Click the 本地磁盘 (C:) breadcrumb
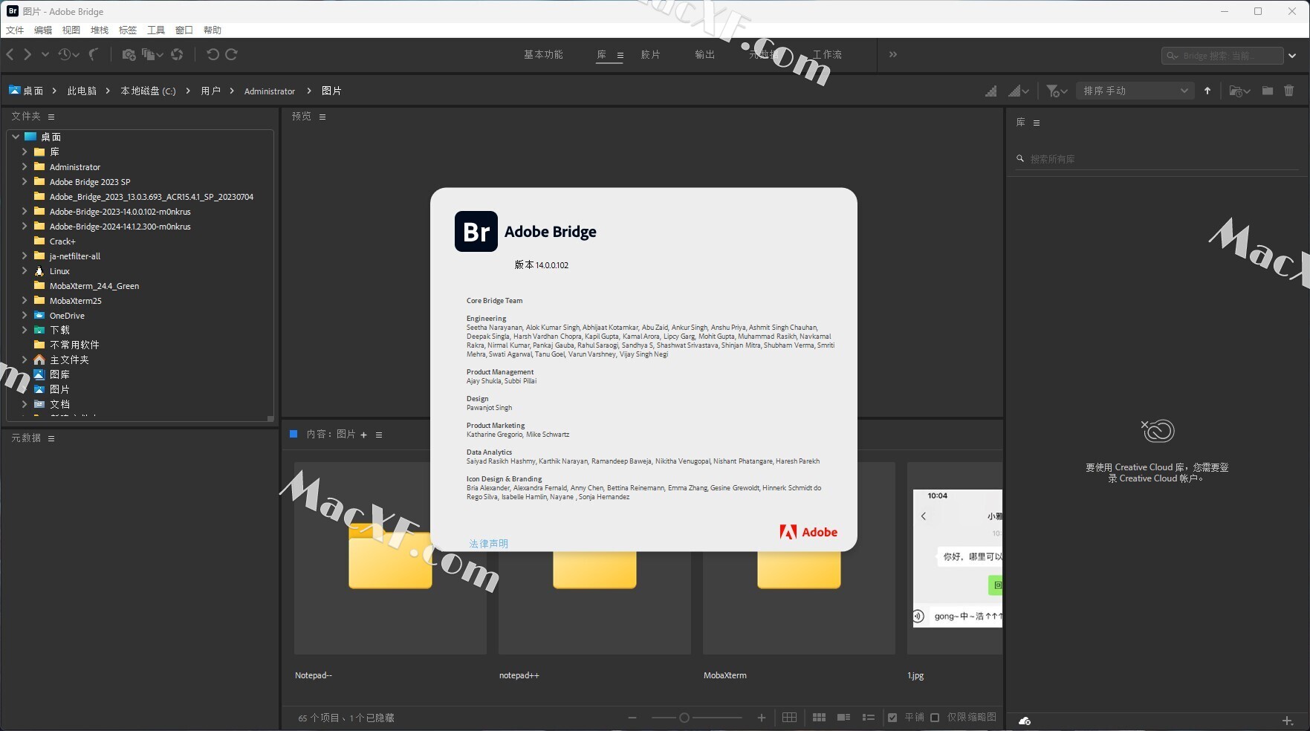 click(x=148, y=91)
